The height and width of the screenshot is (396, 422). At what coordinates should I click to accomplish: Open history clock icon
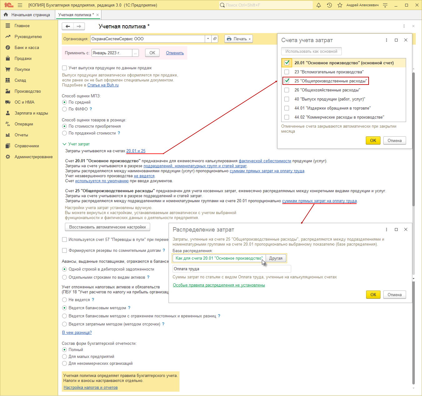(x=329, y=5)
